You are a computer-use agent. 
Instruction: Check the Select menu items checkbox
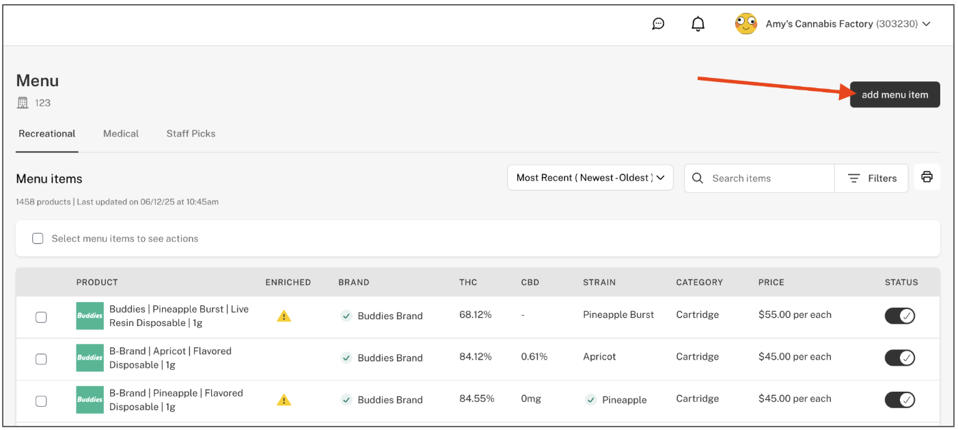pyautogui.click(x=38, y=239)
